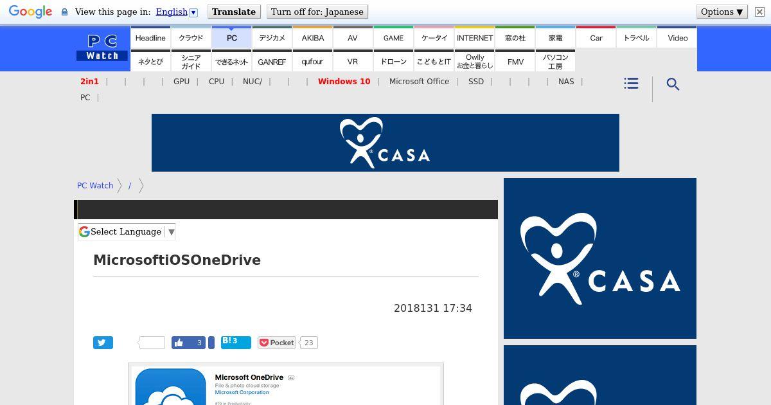Open the 窓の杜 tab
771x405 pixels.
(515, 38)
